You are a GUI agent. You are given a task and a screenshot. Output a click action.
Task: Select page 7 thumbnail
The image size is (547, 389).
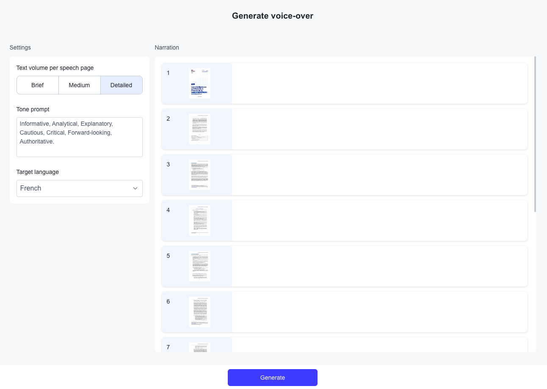click(199, 347)
